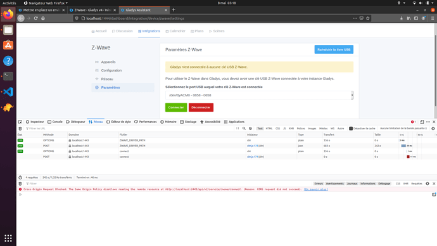
Task: Click the page vertical scrollbar
Action: [x=435, y=71]
